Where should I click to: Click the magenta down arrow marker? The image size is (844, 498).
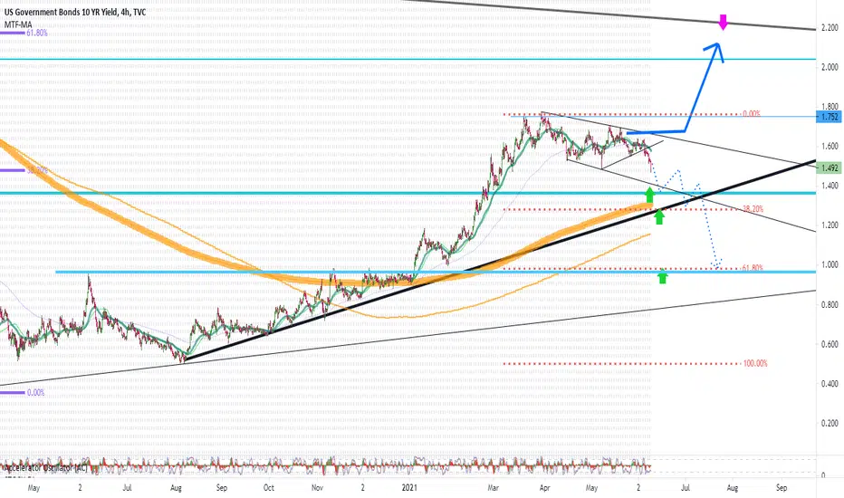tap(723, 23)
